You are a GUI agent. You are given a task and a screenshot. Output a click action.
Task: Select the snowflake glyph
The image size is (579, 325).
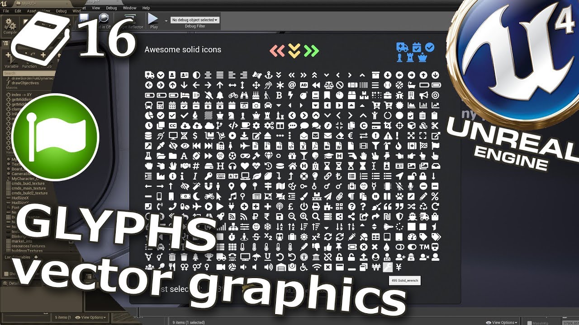coord(268,227)
